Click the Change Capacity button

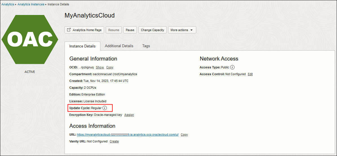pos(152,30)
